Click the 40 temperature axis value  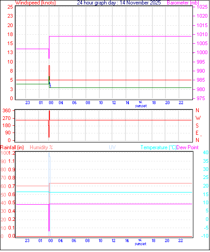[206, 152]
